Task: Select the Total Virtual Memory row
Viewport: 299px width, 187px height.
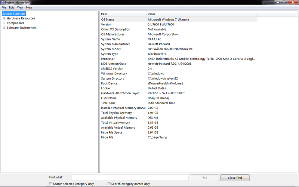Action: tap(179, 123)
